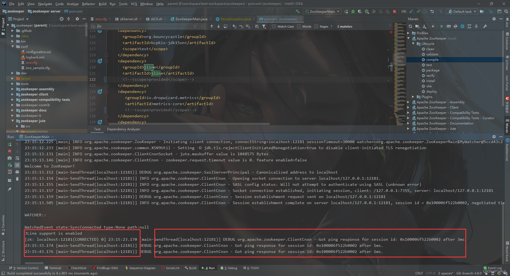
Task: Add a Maven project with the plus icon
Action: coord(433,26)
